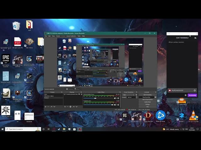The image size is (201, 150).
Task: Open Diablo Immortal desktop shortcut
Action: 148,117
